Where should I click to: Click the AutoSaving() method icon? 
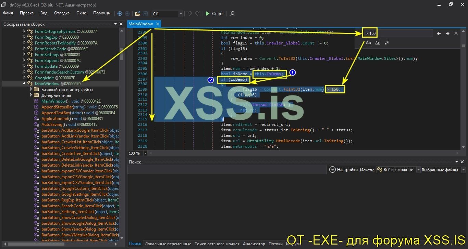tap(37, 124)
